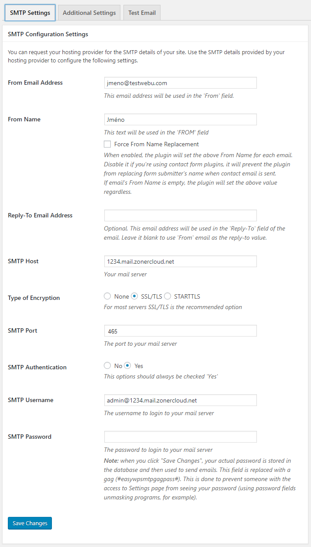The height and width of the screenshot is (547, 311).
Task: Click the SMTP Password field
Action: pyautogui.click(x=180, y=437)
